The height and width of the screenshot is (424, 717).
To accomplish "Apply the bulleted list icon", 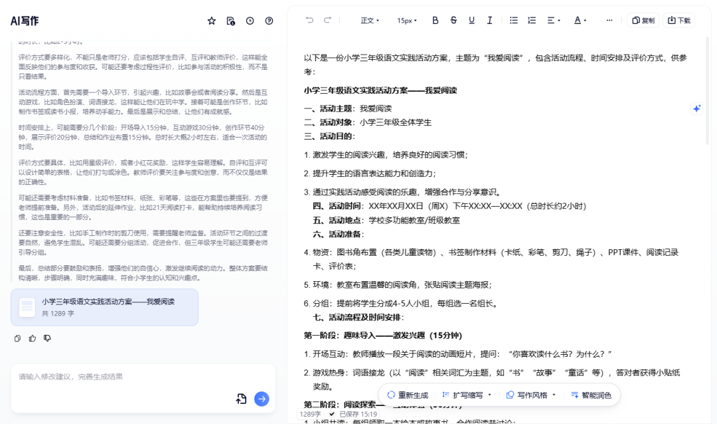I will 513,21.
